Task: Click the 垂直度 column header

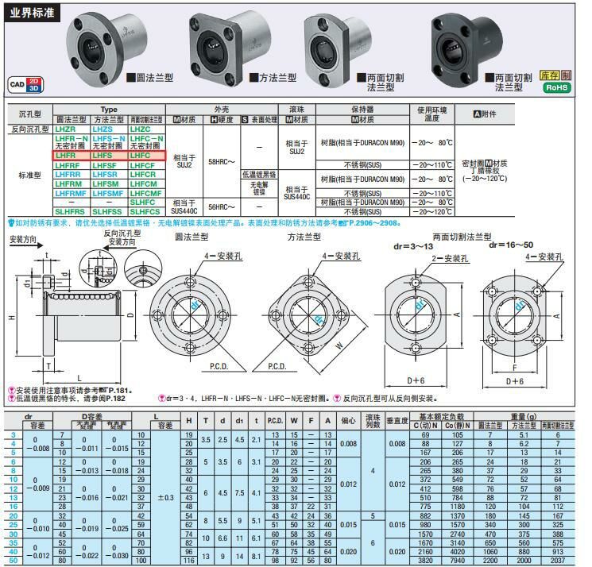Action: 397,421
